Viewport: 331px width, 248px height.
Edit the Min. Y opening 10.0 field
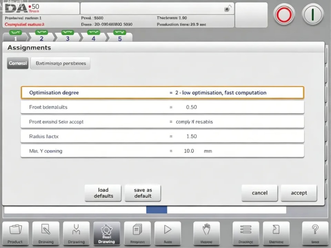[189, 151]
